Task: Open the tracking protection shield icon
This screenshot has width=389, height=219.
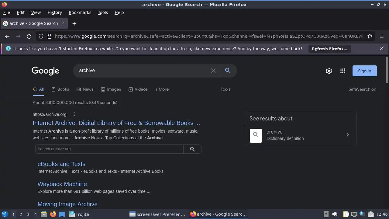Action: [x=41, y=36]
